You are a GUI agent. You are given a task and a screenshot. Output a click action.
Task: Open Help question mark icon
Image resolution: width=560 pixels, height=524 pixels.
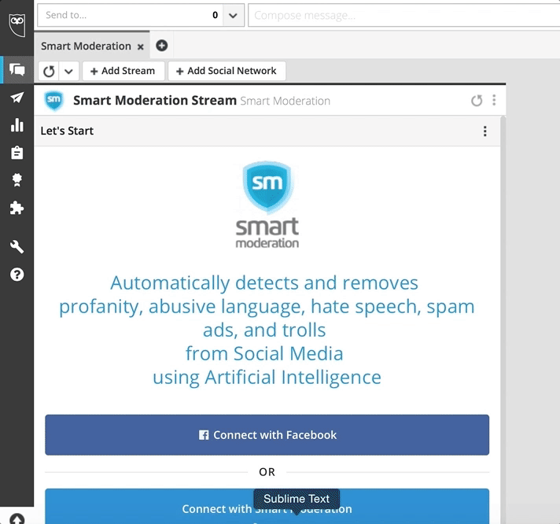[x=17, y=275]
